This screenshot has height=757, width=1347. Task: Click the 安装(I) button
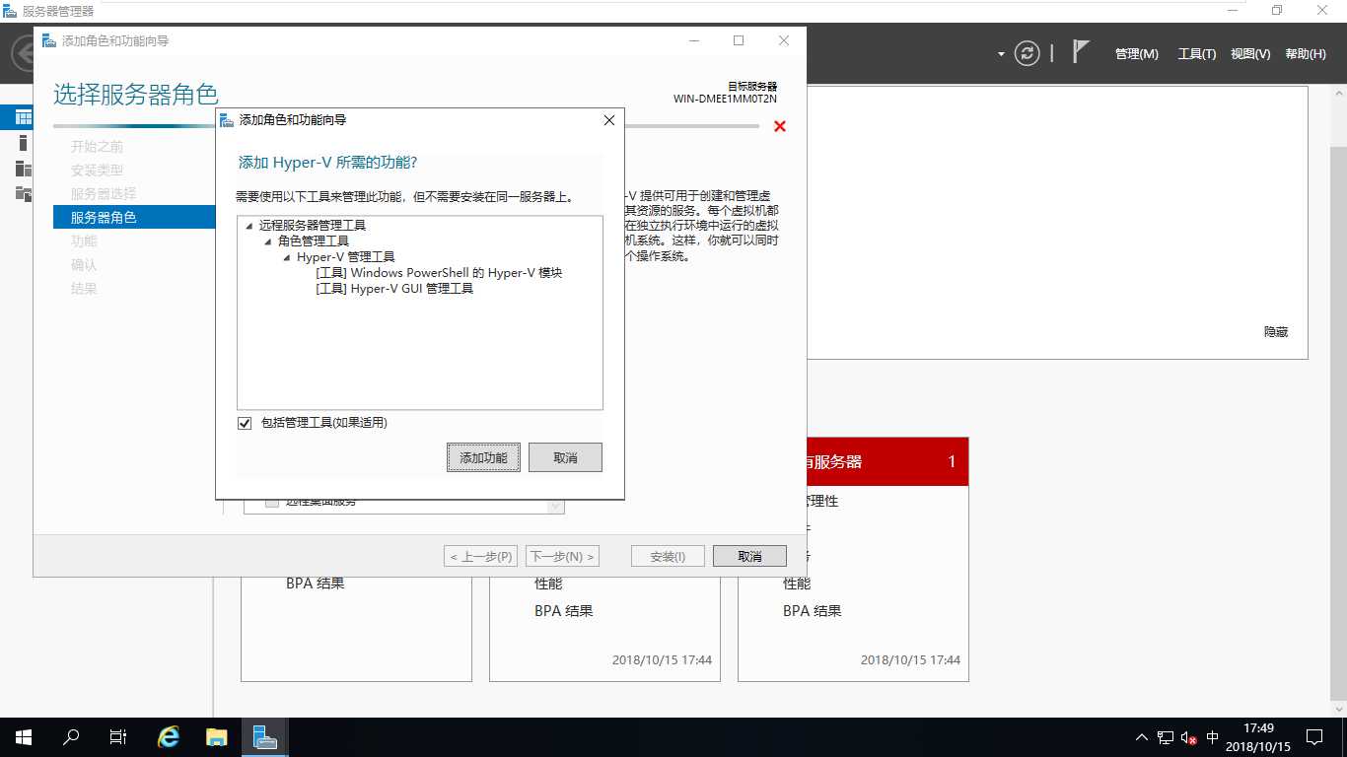pos(668,556)
